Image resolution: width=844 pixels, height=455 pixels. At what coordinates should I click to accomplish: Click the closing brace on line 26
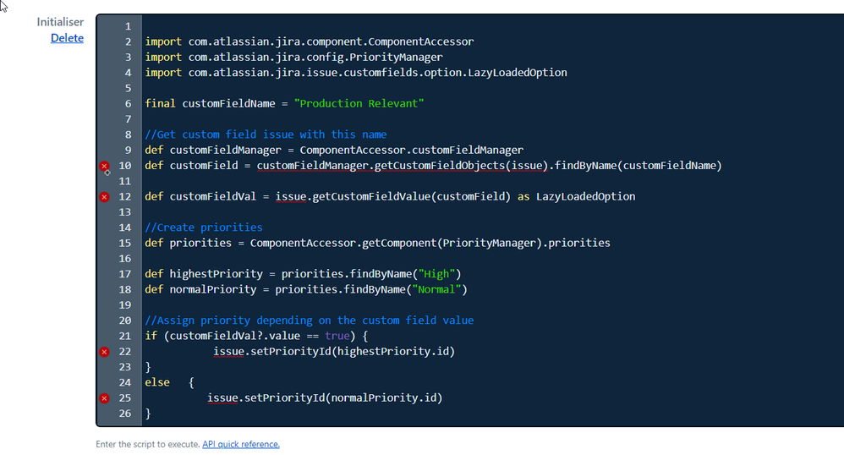click(148, 414)
